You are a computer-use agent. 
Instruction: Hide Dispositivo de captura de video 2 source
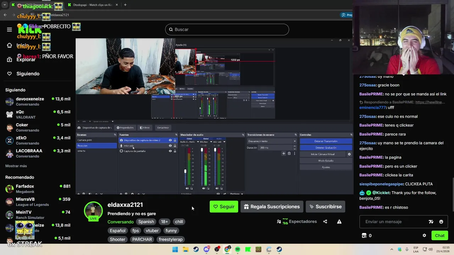pos(170,140)
